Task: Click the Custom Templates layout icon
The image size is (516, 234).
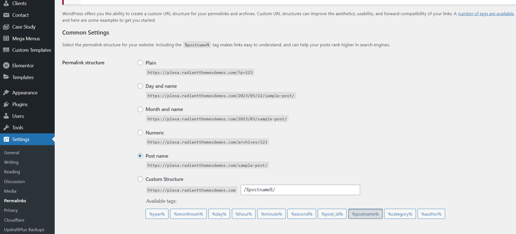Action: (x=6, y=50)
